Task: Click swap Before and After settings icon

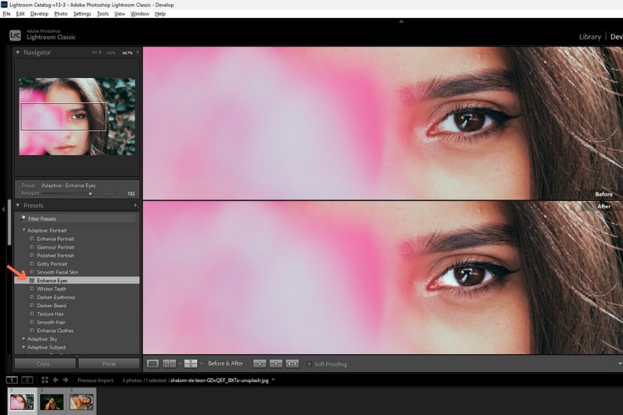Action: point(292,363)
